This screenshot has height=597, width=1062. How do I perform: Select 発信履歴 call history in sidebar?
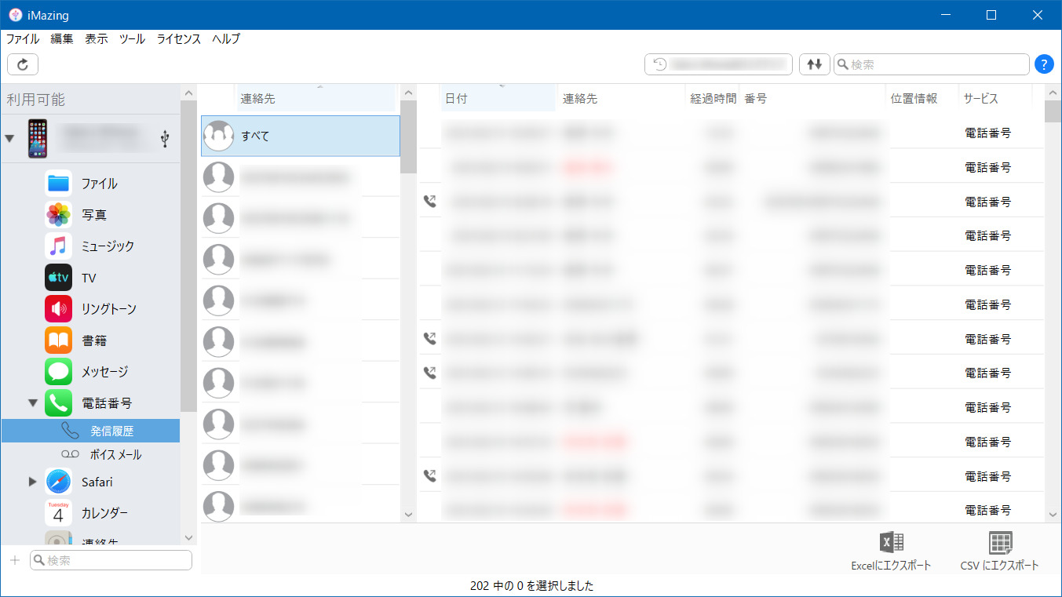pyautogui.click(x=90, y=431)
